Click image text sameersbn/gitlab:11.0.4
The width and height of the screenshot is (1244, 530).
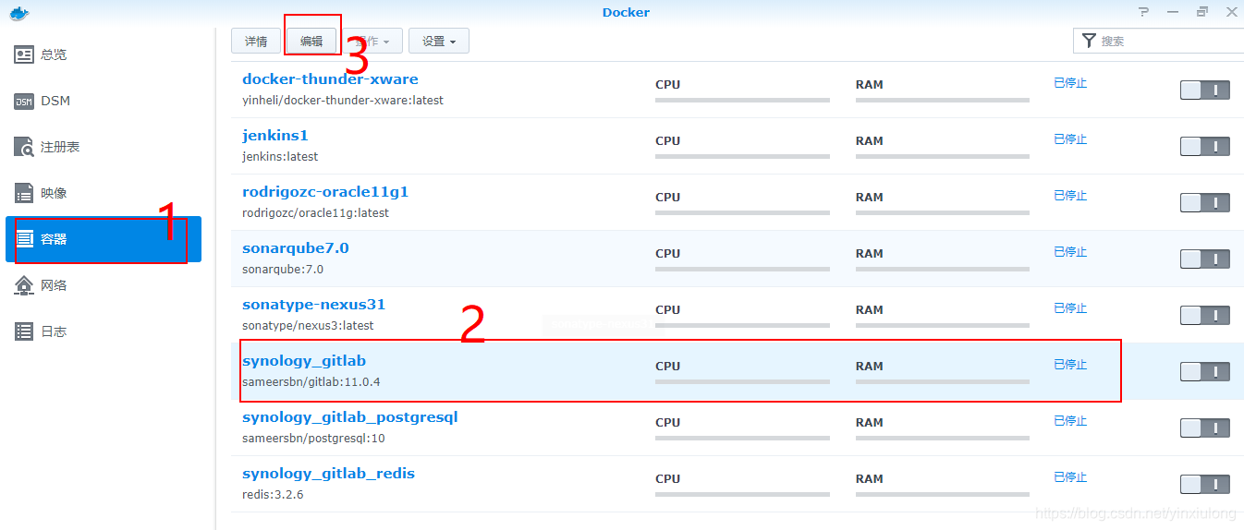311,381
